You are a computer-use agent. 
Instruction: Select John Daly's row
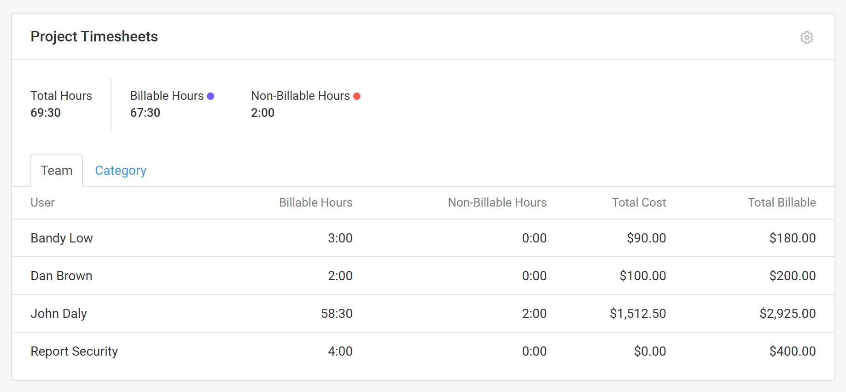[58, 313]
